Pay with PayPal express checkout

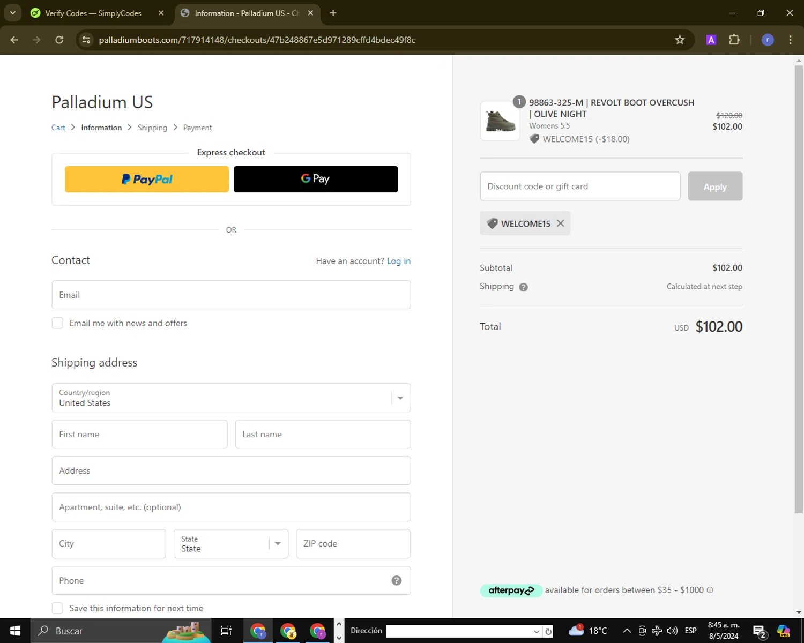tap(147, 179)
